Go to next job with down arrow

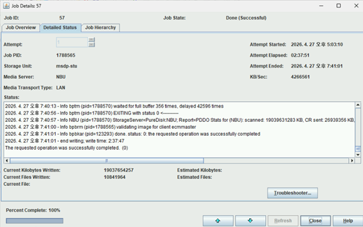click(250, 221)
